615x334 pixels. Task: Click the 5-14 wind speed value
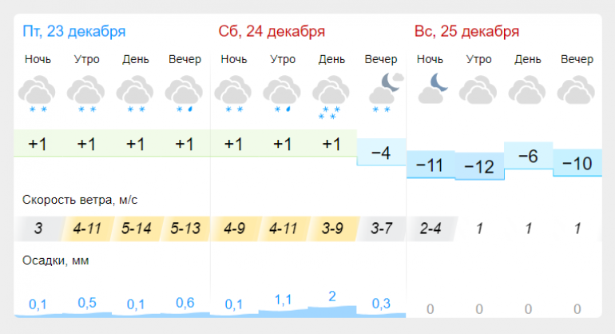pos(136,229)
